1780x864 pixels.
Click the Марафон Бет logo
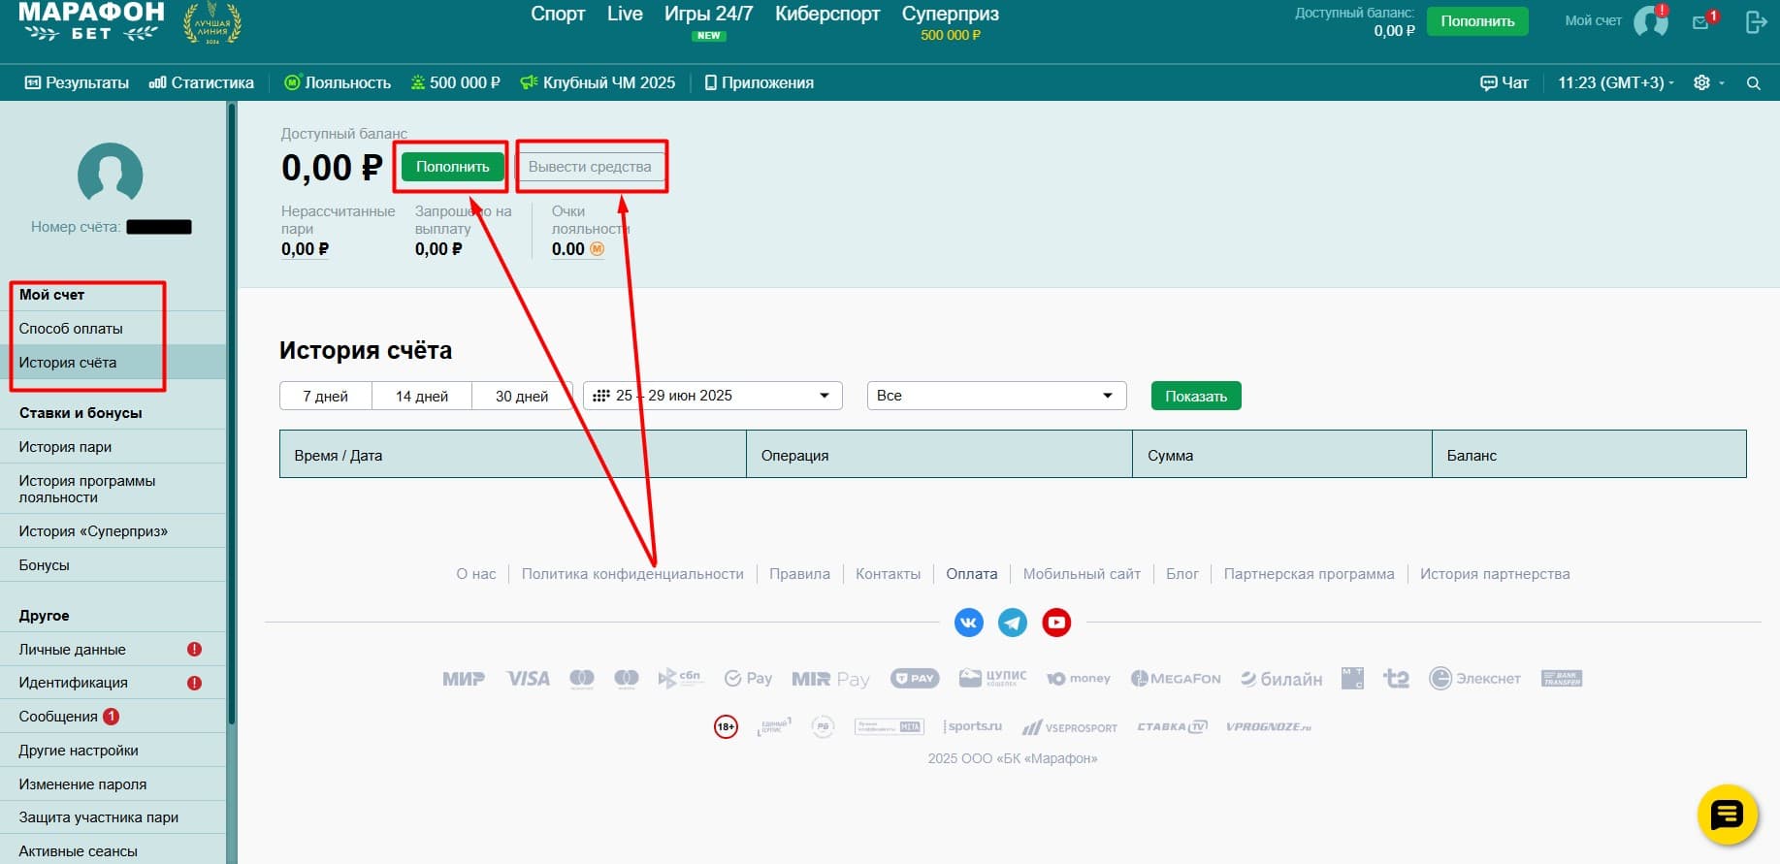pos(92,22)
